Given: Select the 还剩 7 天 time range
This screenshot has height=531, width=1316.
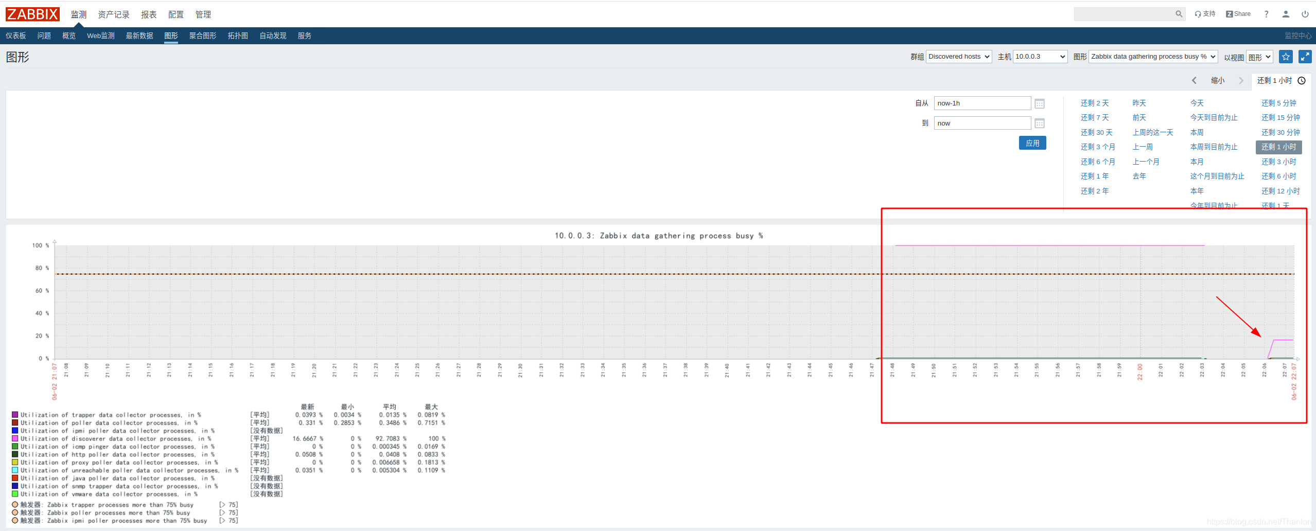Looking at the screenshot, I should tap(1095, 117).
